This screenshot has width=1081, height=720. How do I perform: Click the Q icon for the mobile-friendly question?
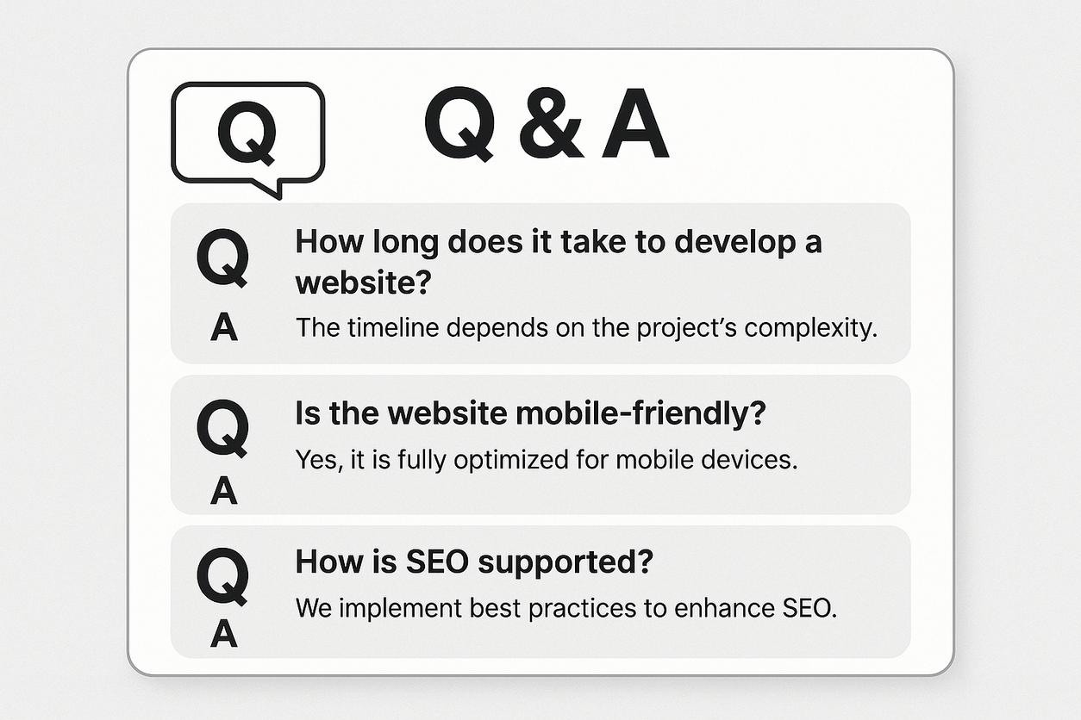click(x=223, y=428)
